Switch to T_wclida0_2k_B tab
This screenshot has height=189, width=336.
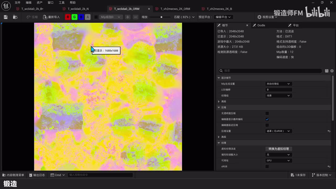pos(32,9)
